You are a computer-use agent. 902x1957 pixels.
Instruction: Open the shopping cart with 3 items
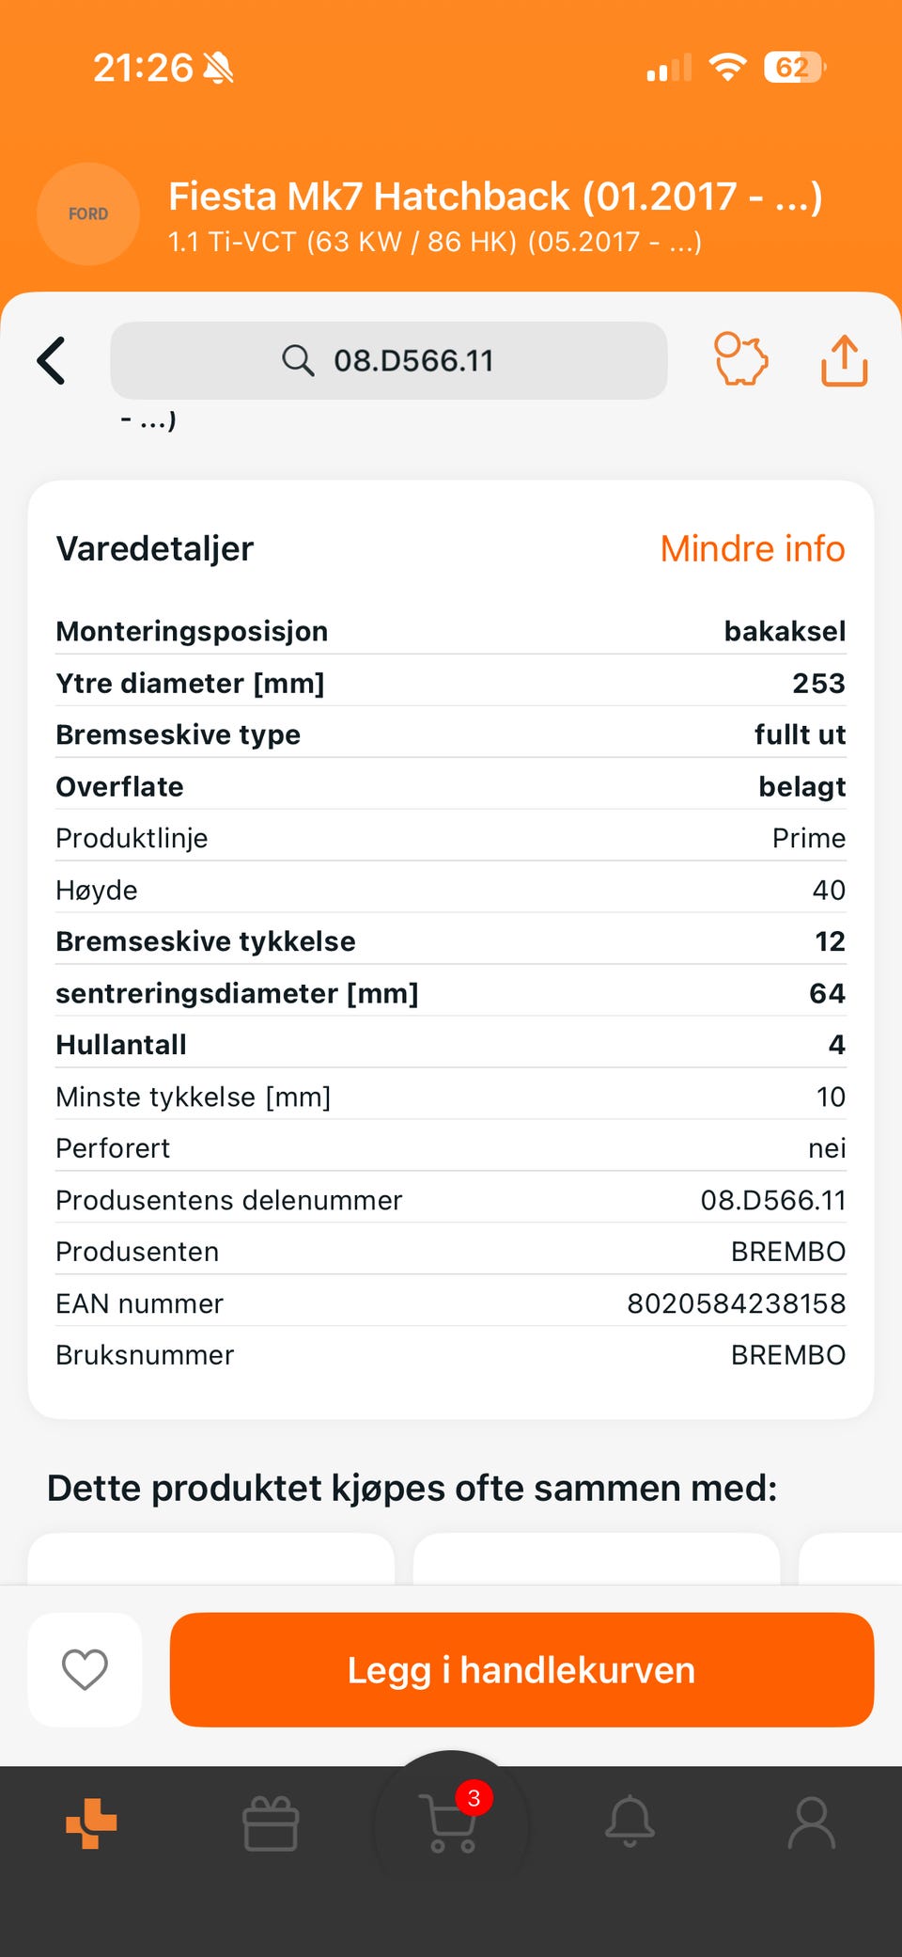click(x=452, y=1823)
